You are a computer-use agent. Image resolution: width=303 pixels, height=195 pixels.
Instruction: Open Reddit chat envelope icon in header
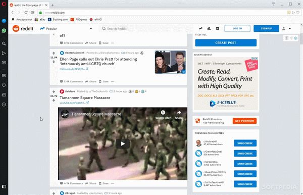click(218, 28)
